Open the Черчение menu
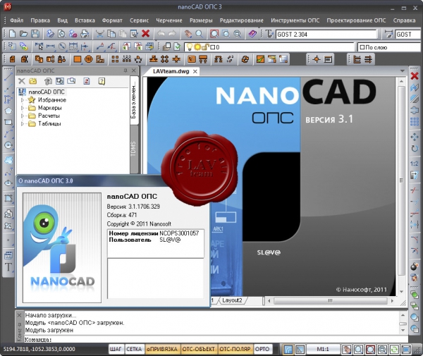The image size is (423, 356). pyautogui.click(x=169, y=20)
